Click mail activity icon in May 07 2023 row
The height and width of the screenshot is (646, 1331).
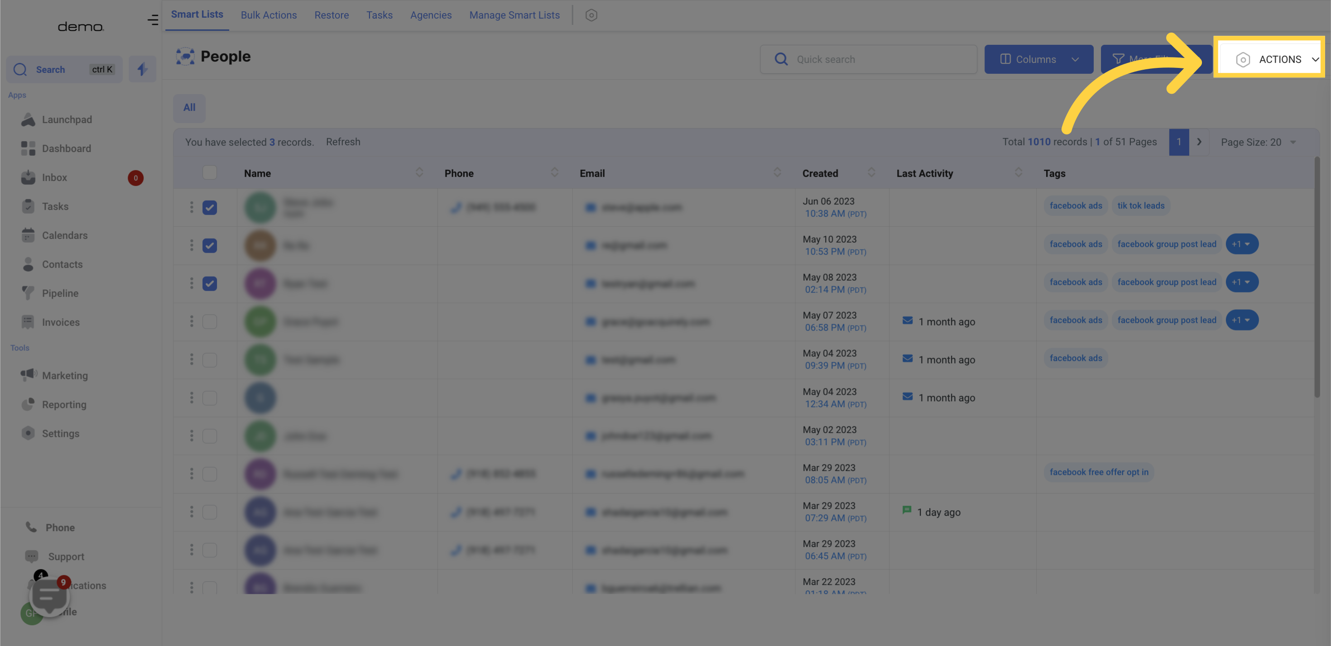907,321
